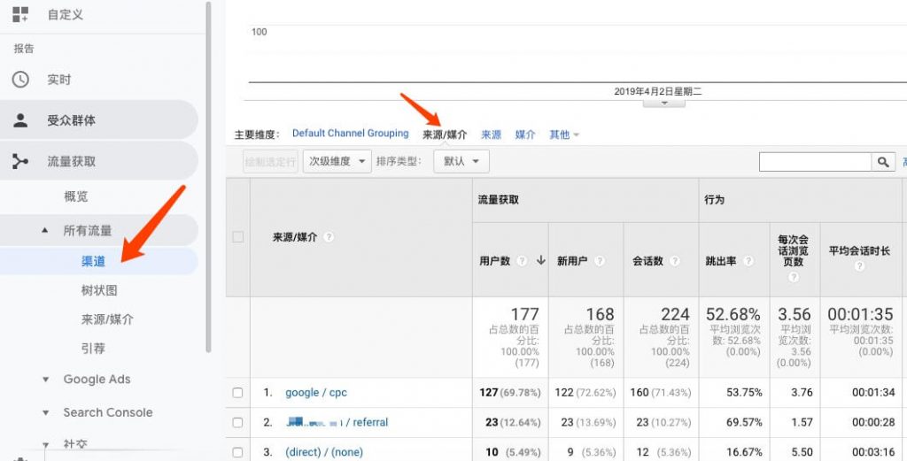
Task: Click help icon under 平均会话时长
Action: coord(859,265)
